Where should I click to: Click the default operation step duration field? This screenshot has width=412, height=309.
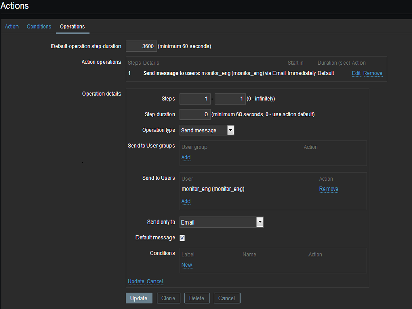[141, 46]
